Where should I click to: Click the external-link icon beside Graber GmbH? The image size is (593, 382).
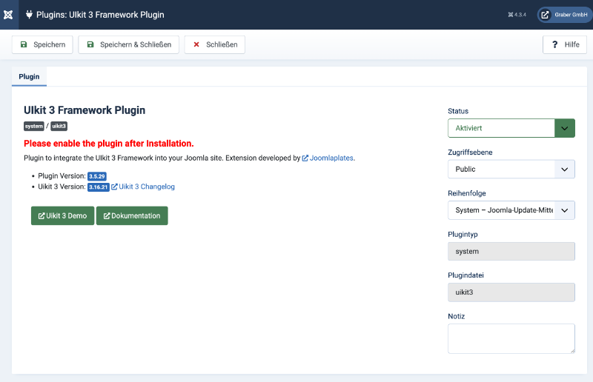point(545,15)
